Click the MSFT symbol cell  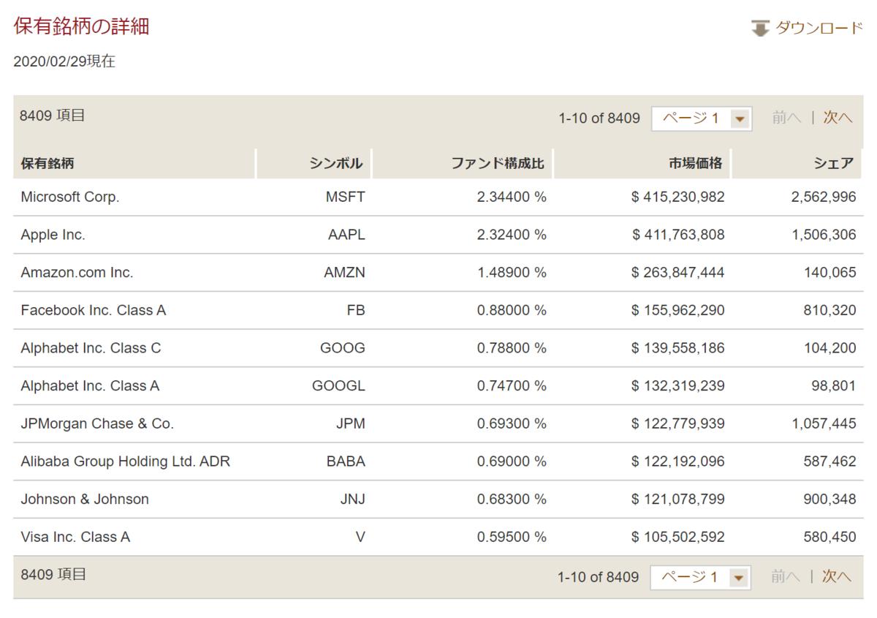pos(345,197)
